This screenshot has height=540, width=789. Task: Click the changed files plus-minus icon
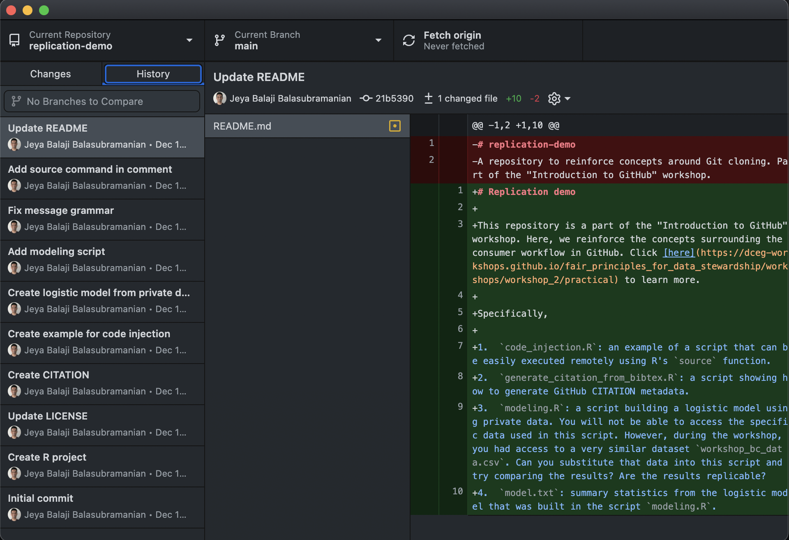(x=428, y=98)
